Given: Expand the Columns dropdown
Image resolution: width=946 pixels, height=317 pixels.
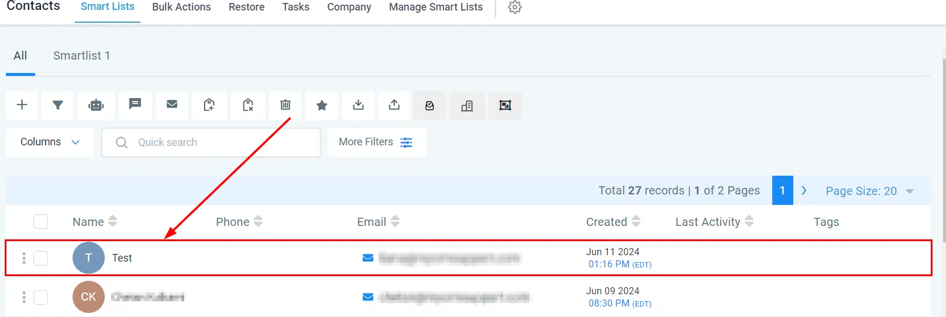Looking at the screenshot, I should 50,142.
